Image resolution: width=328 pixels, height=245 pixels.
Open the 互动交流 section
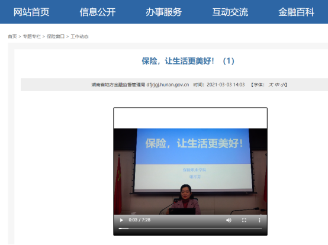tap(230, 12)
